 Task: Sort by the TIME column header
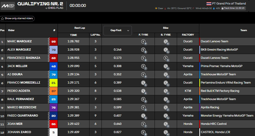(73, 35)
